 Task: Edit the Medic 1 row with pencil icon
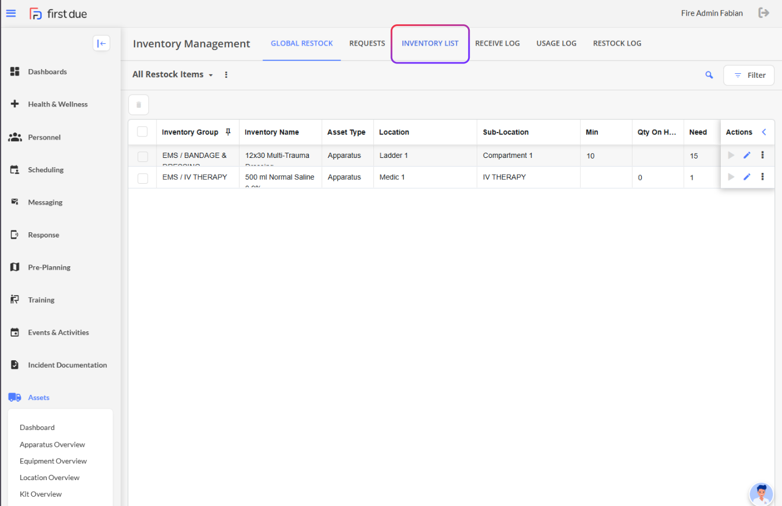747,177
